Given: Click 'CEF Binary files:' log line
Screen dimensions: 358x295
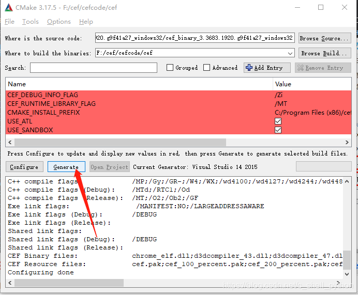Looking at the screenshot, I should (43, 256).
